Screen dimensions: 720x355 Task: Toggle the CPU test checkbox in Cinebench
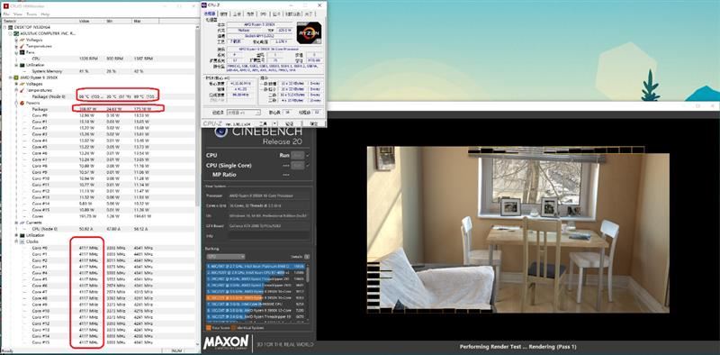pos(308,156)
